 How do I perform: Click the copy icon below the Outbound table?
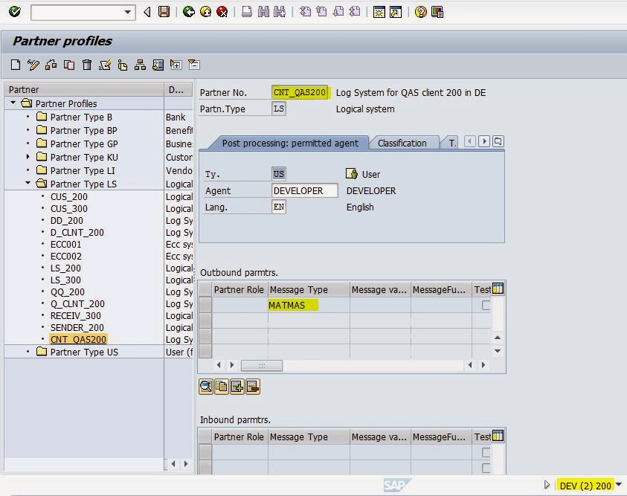click(222, 387)
